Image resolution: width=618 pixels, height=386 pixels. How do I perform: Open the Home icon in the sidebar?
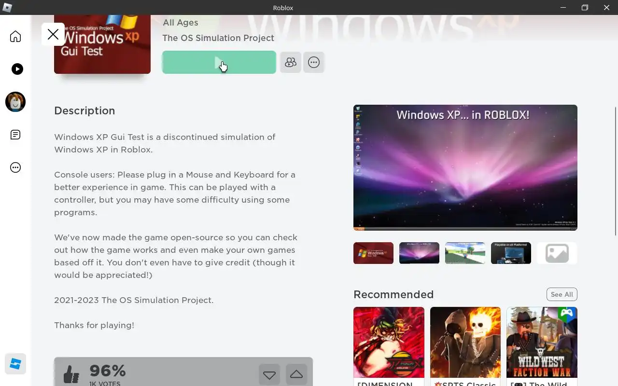(15, 37)
